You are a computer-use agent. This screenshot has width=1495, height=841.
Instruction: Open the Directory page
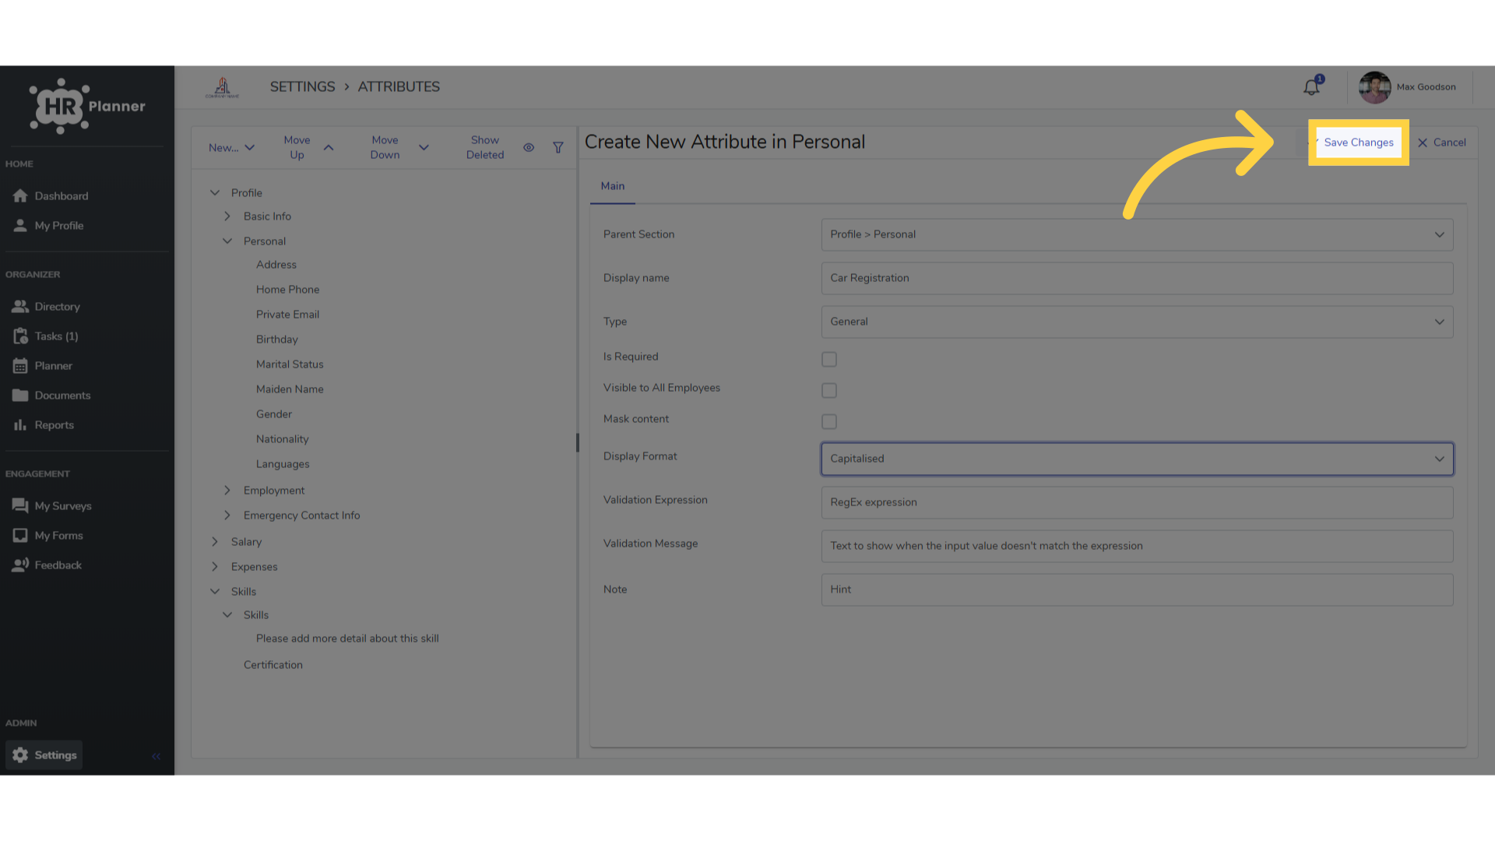coord(46,306)
